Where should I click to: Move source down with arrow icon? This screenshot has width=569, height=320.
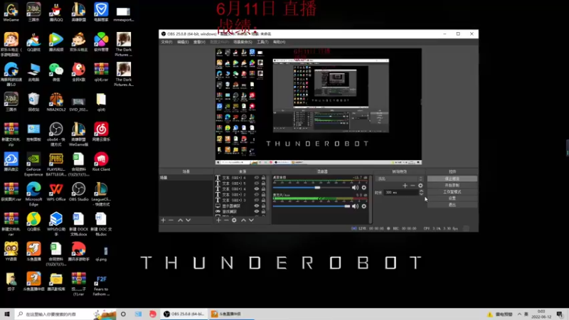(251, 220)
